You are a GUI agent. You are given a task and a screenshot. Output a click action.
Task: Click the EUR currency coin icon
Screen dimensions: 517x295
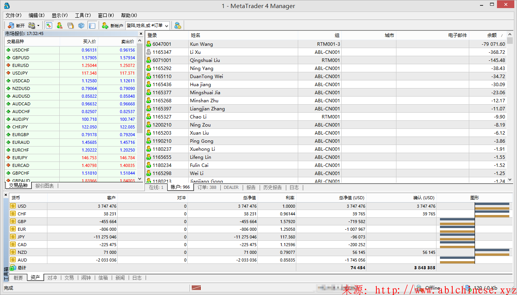coord(13,229)
